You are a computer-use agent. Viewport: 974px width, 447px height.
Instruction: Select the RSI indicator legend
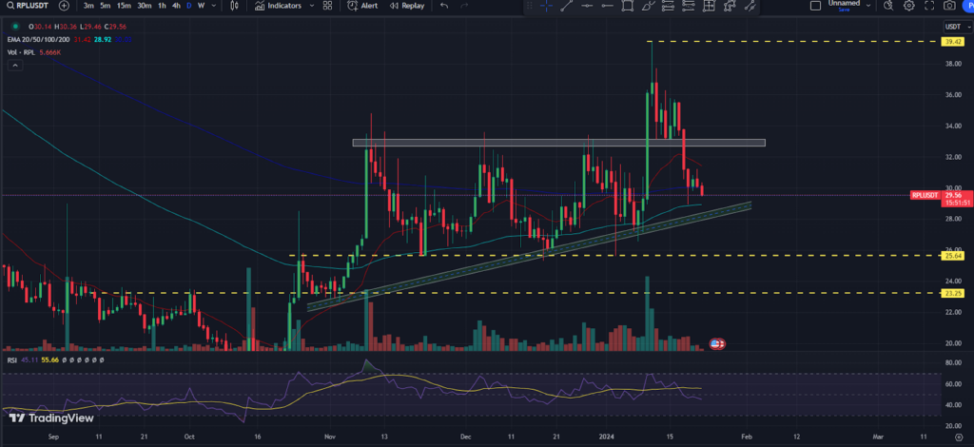coord(11,360)
